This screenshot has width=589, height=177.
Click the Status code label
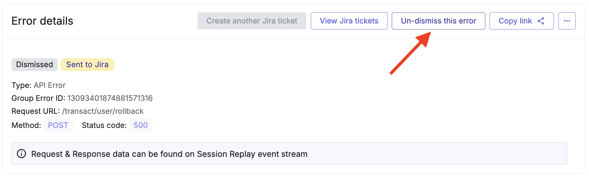point(104,125)
